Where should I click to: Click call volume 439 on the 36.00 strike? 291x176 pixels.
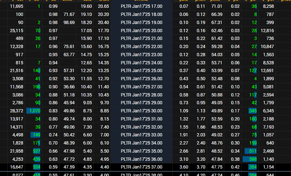coord(37,159)
